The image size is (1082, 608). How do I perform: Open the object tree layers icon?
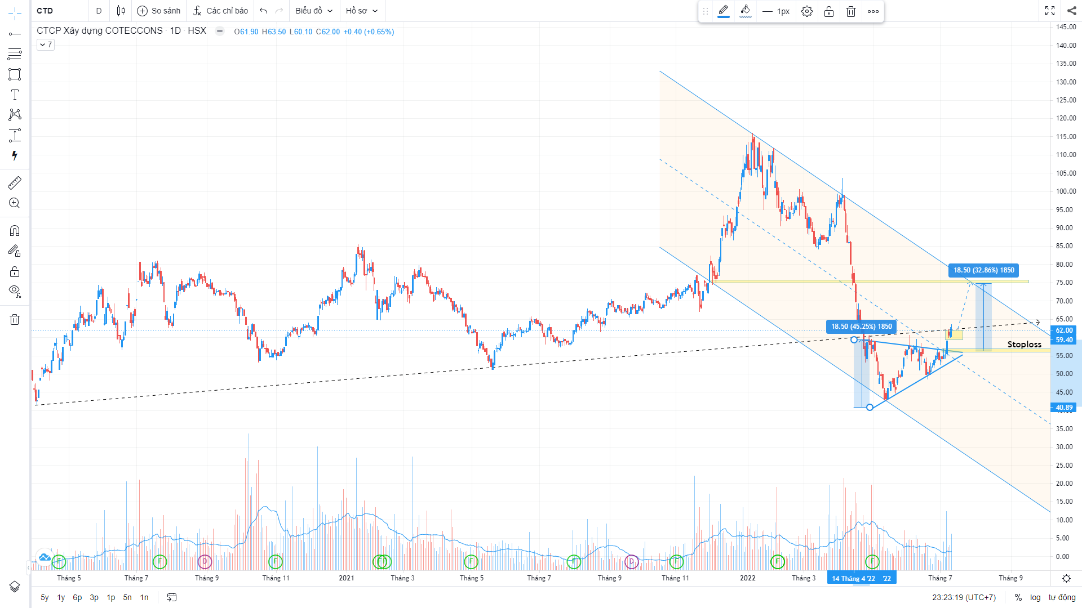click(x=15, y=587)
